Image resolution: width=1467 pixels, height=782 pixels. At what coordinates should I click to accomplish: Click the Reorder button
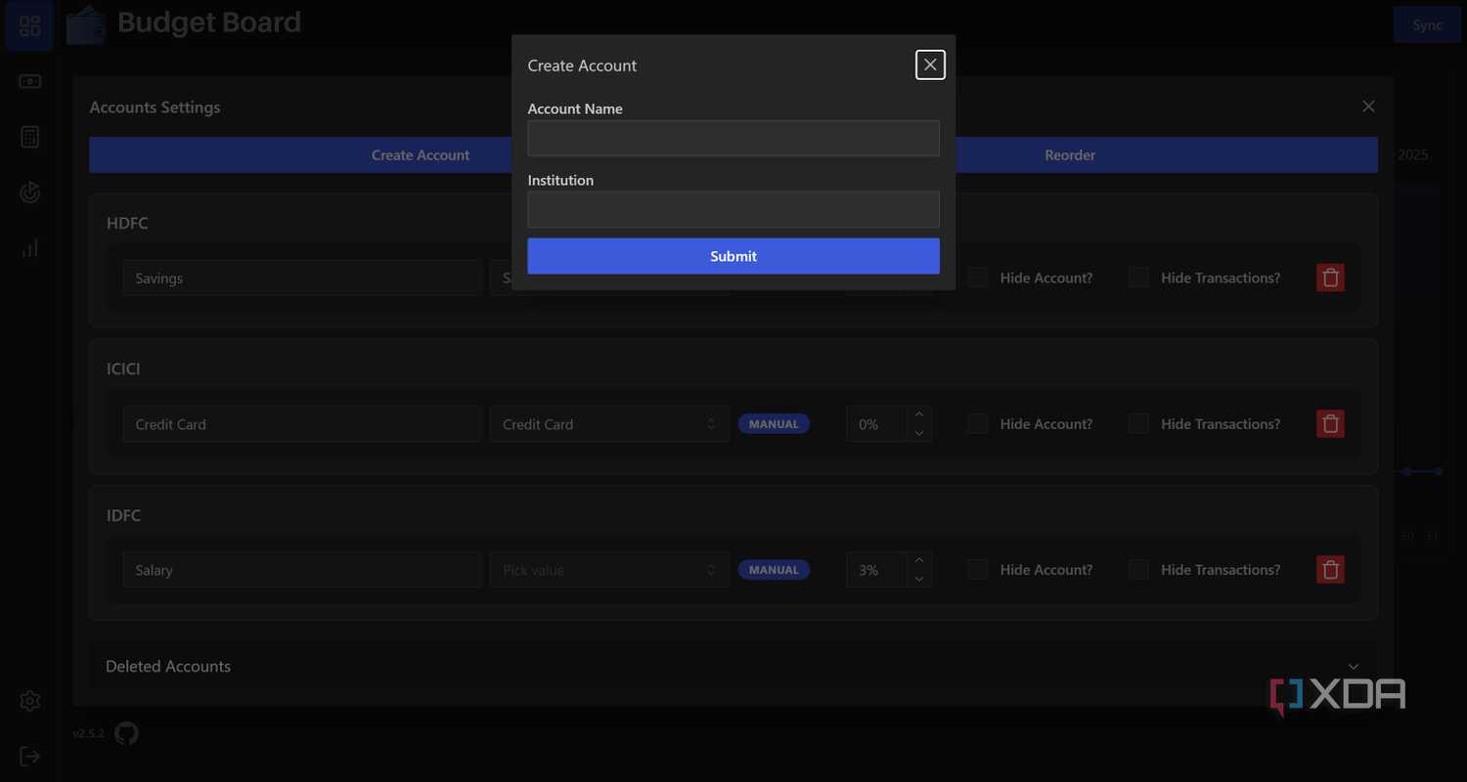[1070, 155]
